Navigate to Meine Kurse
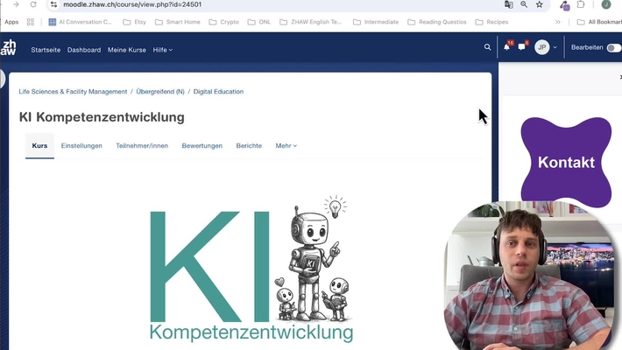Viewport: 622px width, 350px height. click(127, 50)
